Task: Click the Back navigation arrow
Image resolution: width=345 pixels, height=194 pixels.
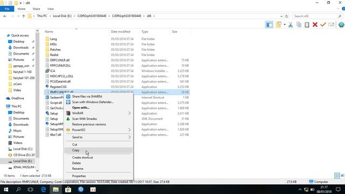Action: 5,16
